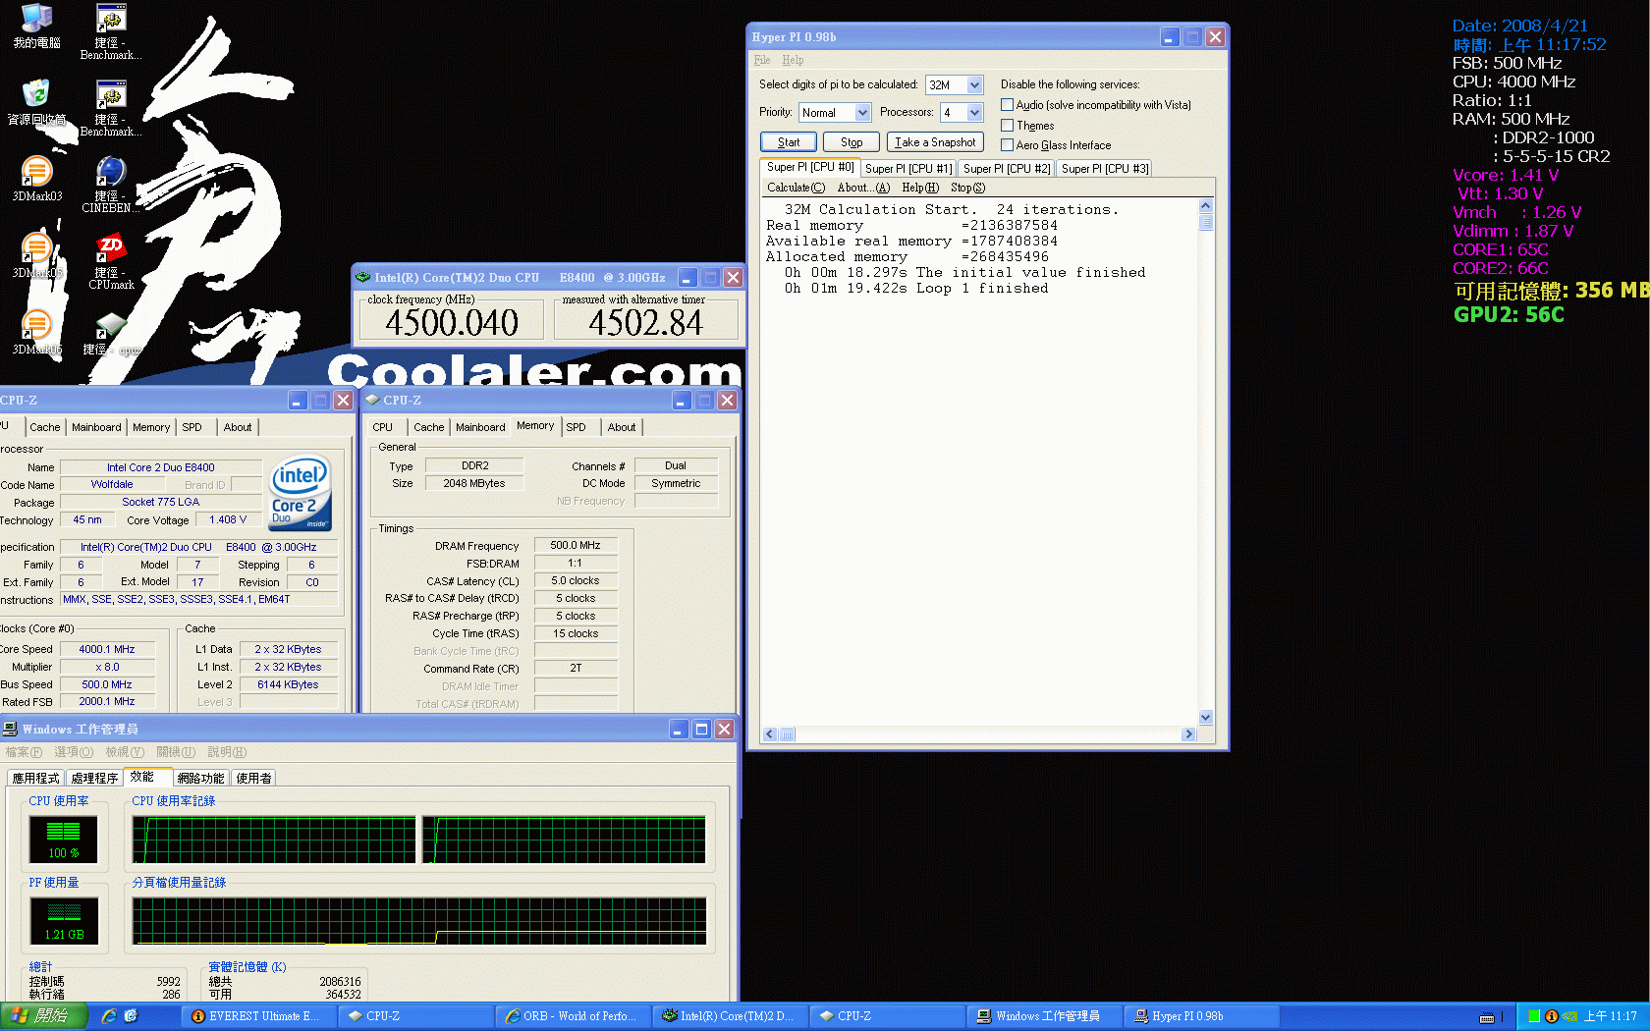Screen dimensions: 1650x1031
Task: Launch the 3DMark05 desktop shortcut
Action: [36, 255]
